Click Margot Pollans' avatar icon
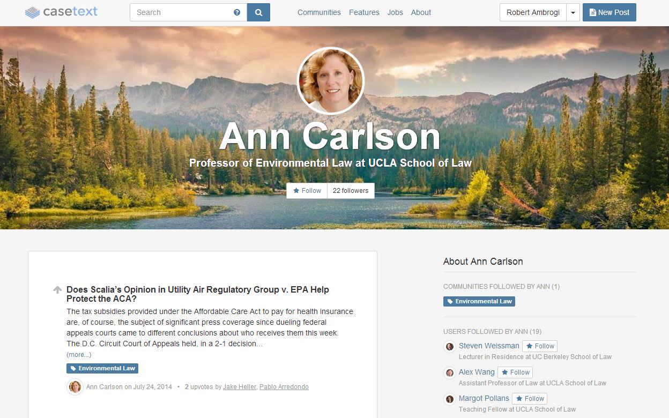The image size is (669, 418). [x=450, y=399]
